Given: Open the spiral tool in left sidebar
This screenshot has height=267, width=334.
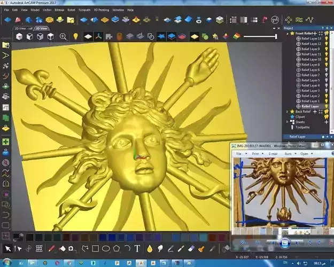Looking at the screenshot, I should [x=6, y=162].
